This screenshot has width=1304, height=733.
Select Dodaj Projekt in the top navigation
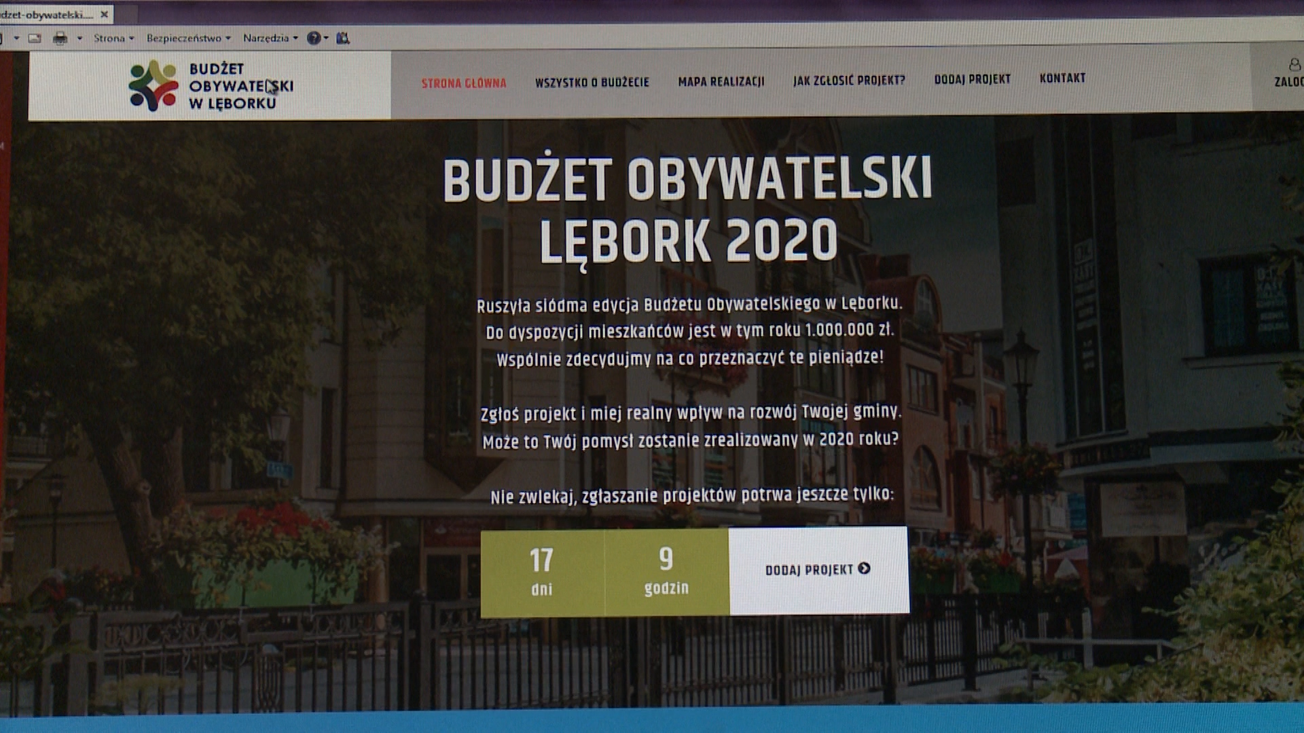pyautogui.click(x=973, y=79)
